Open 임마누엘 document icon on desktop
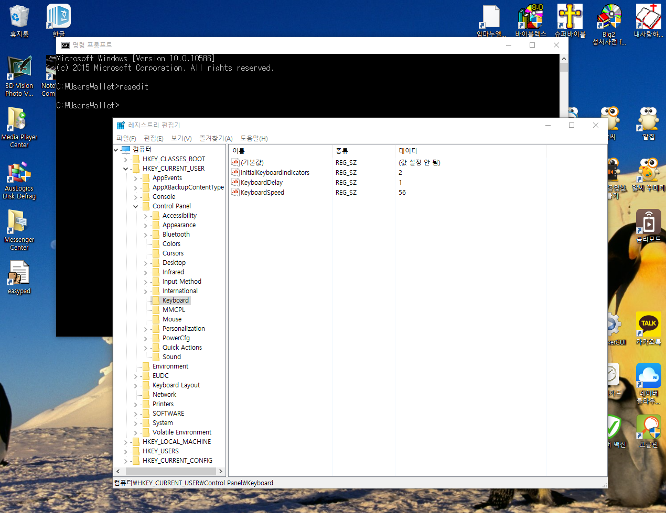Viewport: 666px width, 513px height. pos(491,21)
